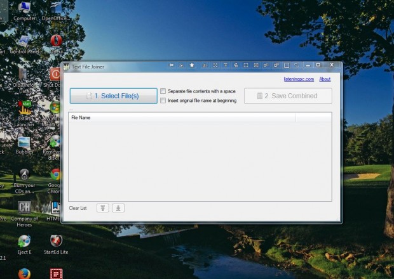Click the star icon in the title bar
This screenshot has width=394, height=279.
point(192,65)
